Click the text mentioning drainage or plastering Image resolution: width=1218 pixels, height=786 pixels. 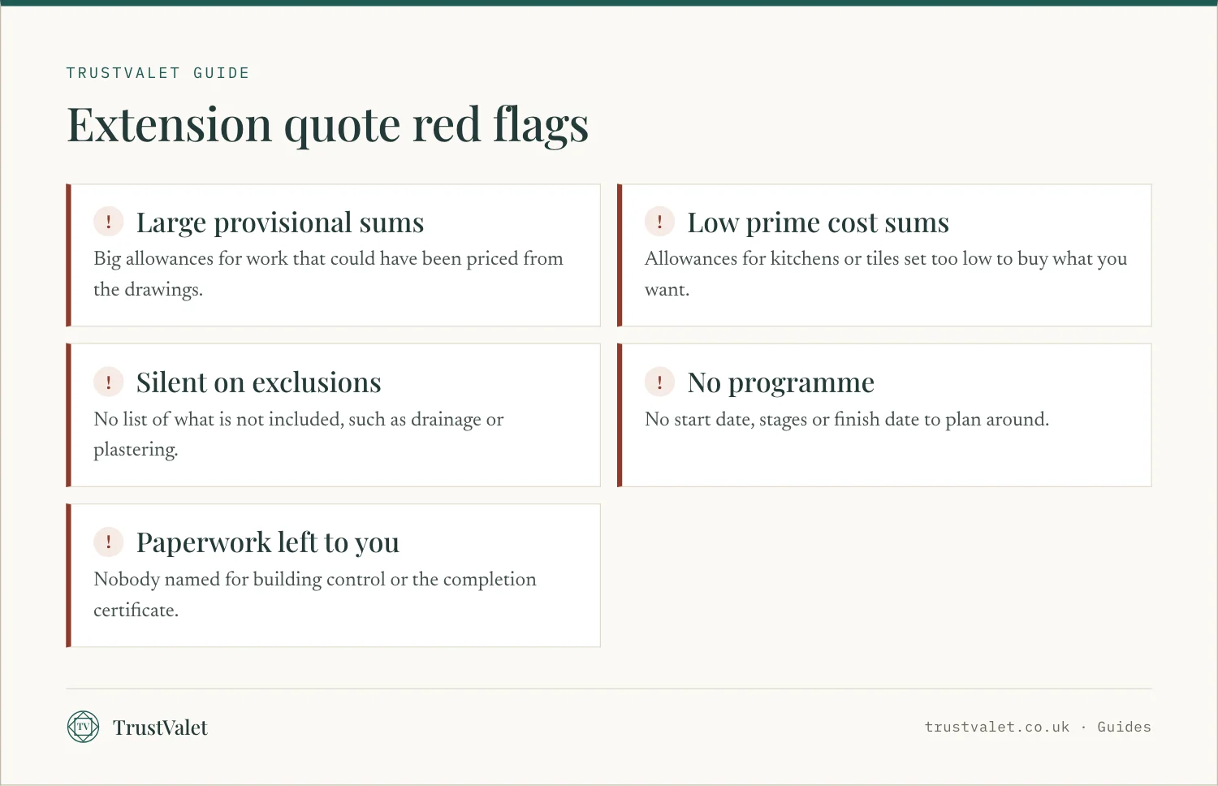298,434
